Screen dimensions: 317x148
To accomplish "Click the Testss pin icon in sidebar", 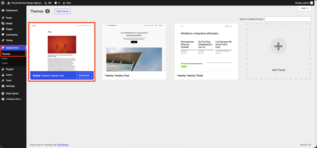I will point(3,40).
